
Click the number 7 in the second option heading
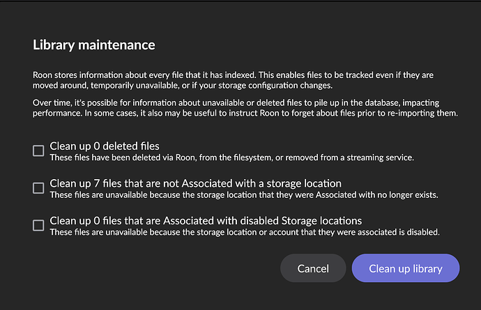pos(97,183)
